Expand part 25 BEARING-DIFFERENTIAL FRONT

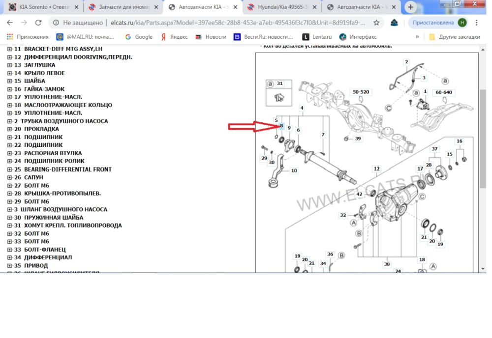pyautogui.click(x=10, y=169)
